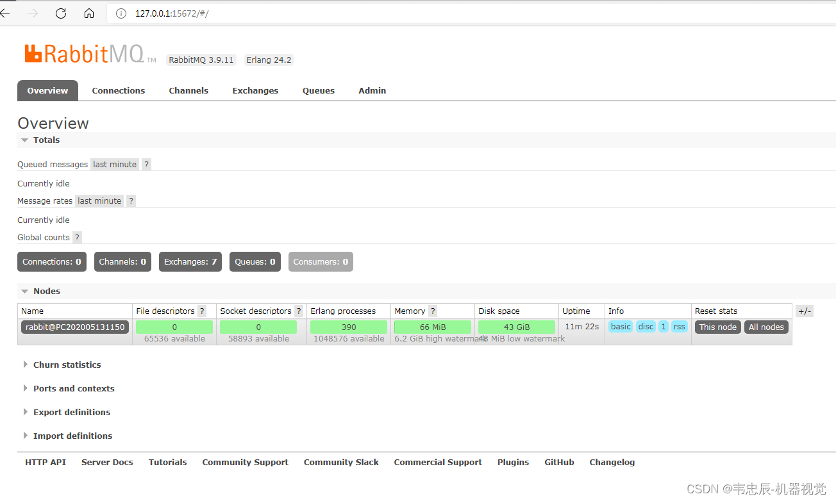Click the Consumers: 0 count button
This screenshot has width=836, height=501.
[x=321, y=261]
